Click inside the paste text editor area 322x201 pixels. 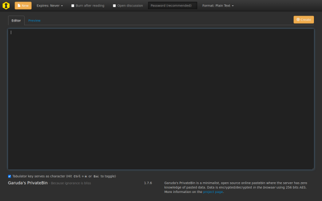click(161, 99)
